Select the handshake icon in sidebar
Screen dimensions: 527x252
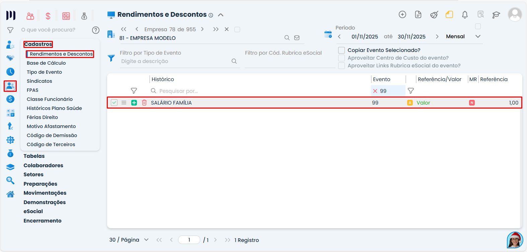tap(10, 58)
